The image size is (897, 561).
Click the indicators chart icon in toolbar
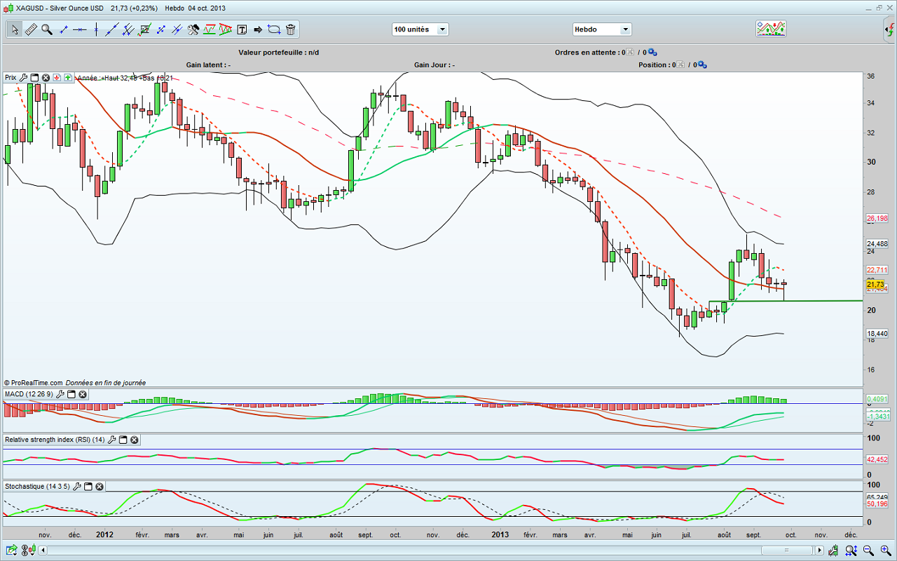(x=770, y=29)
